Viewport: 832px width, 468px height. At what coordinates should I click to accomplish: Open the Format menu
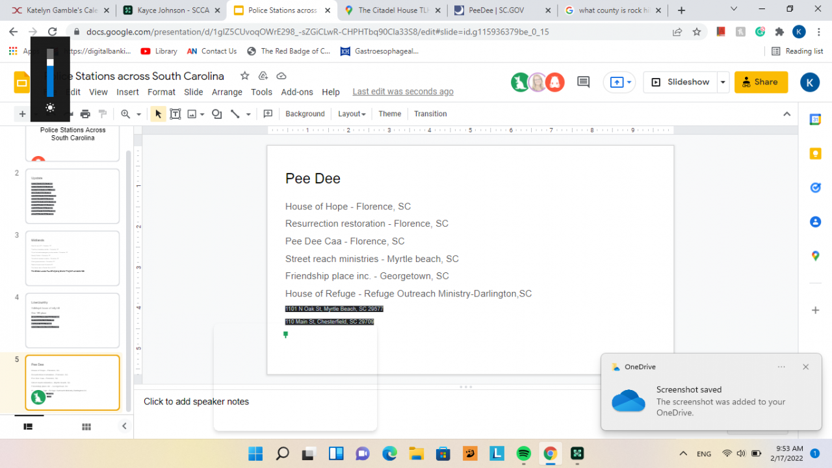pos(161,92)
